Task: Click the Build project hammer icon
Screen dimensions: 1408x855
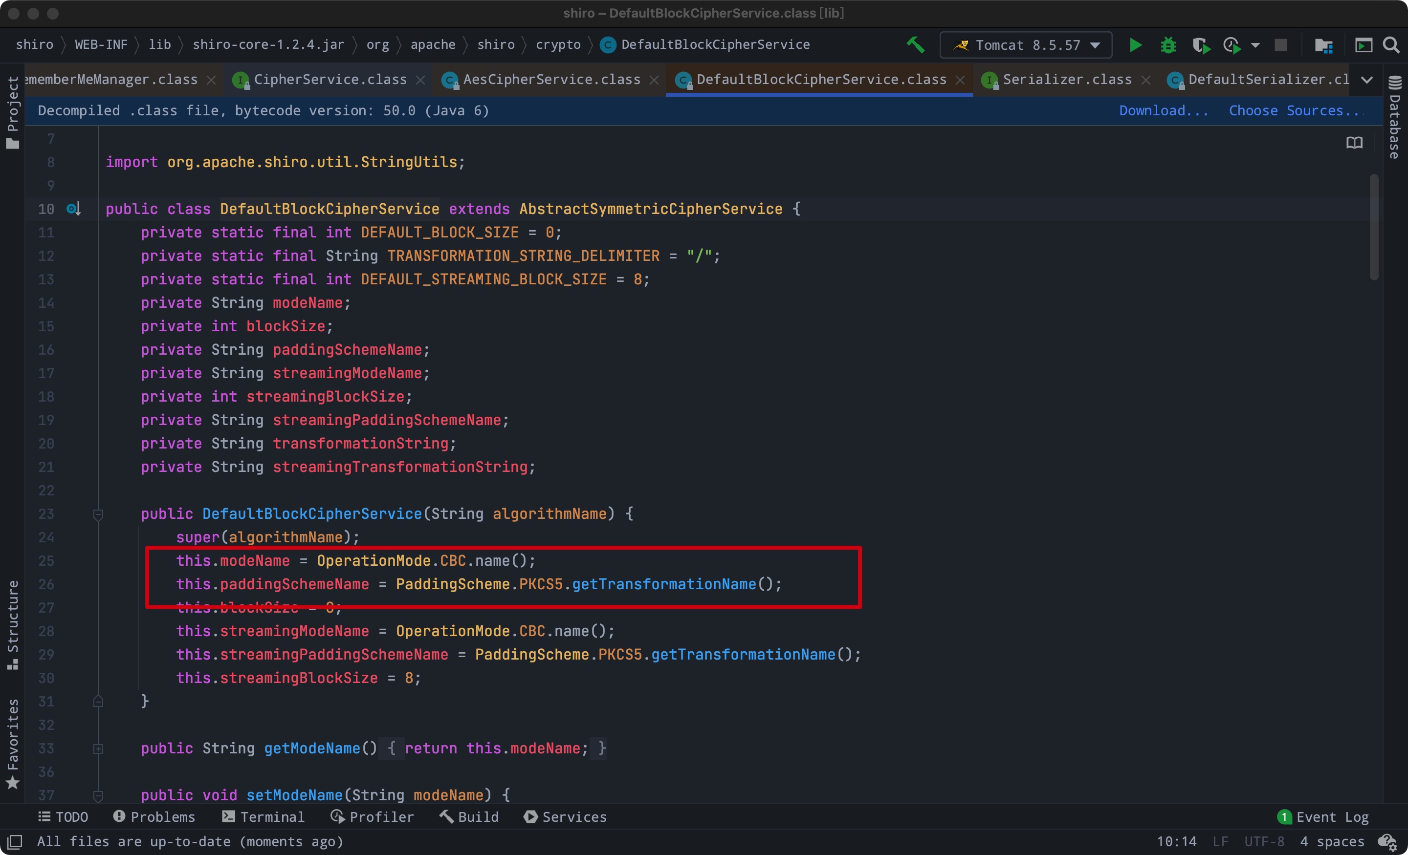Action: click(915, 44)
